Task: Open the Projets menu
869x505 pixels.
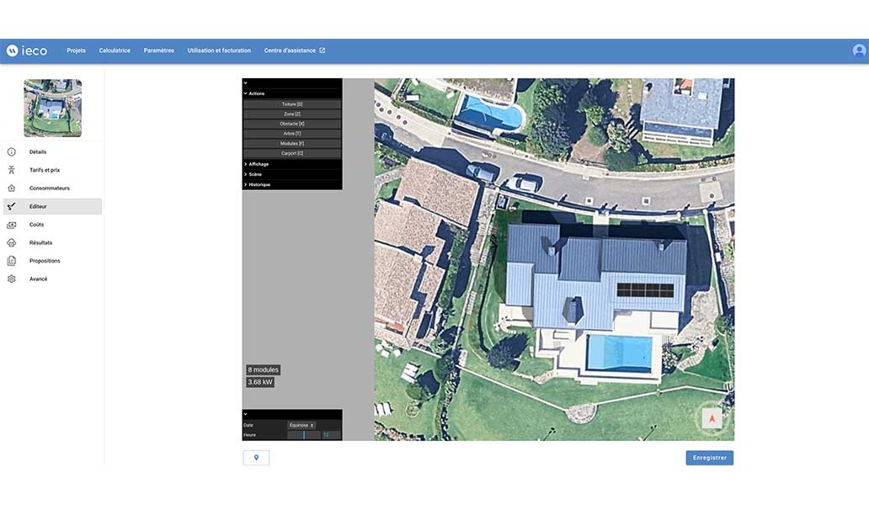Action: pyautogui.click(x=76, y=50)
